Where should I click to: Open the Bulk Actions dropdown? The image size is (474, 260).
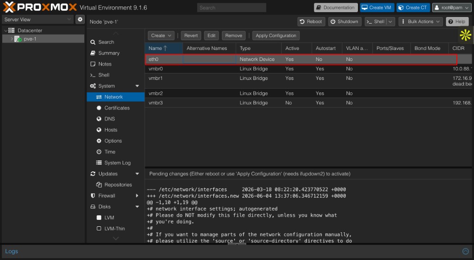pyautogui.click(x=420, y=22)
